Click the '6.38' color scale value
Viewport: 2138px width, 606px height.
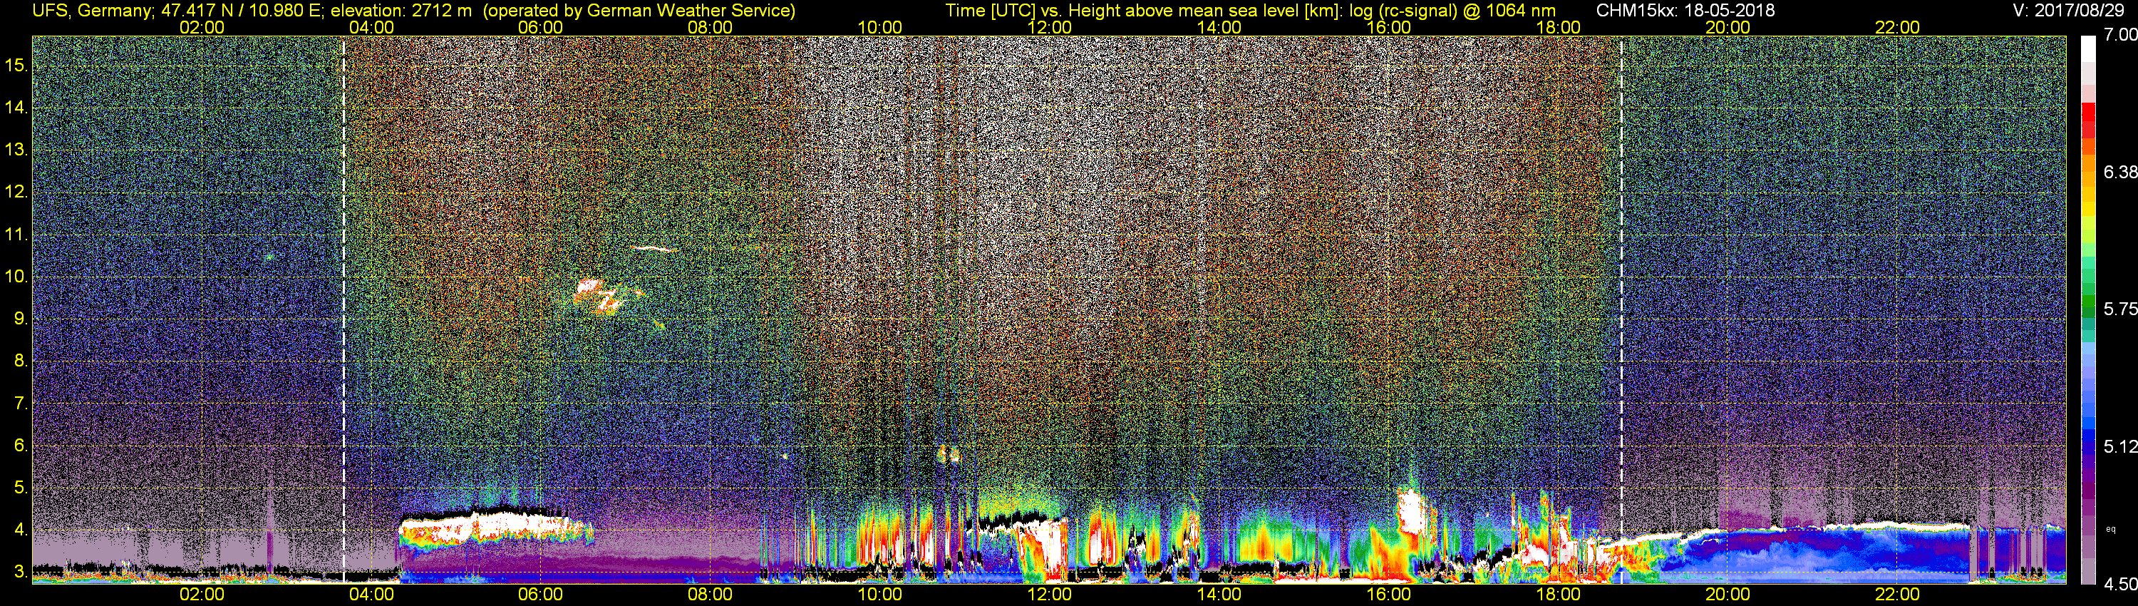click(x=2119, y=172)
